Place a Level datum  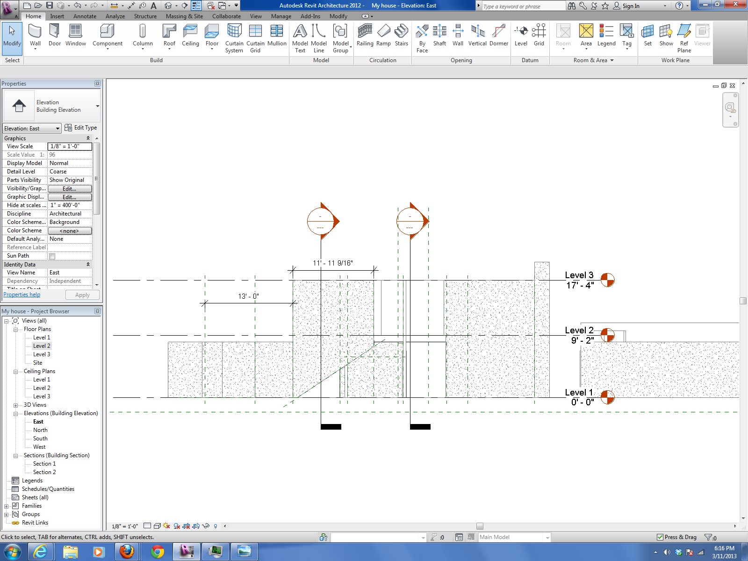click(x=521, y=36)
